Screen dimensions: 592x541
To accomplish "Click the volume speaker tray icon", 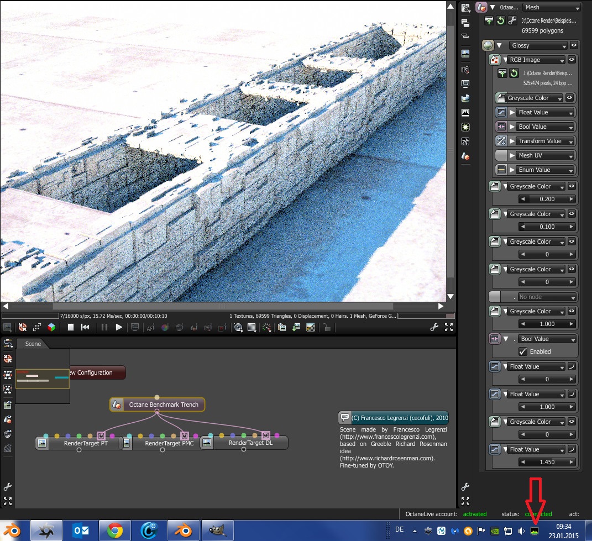I will [521, 531].
